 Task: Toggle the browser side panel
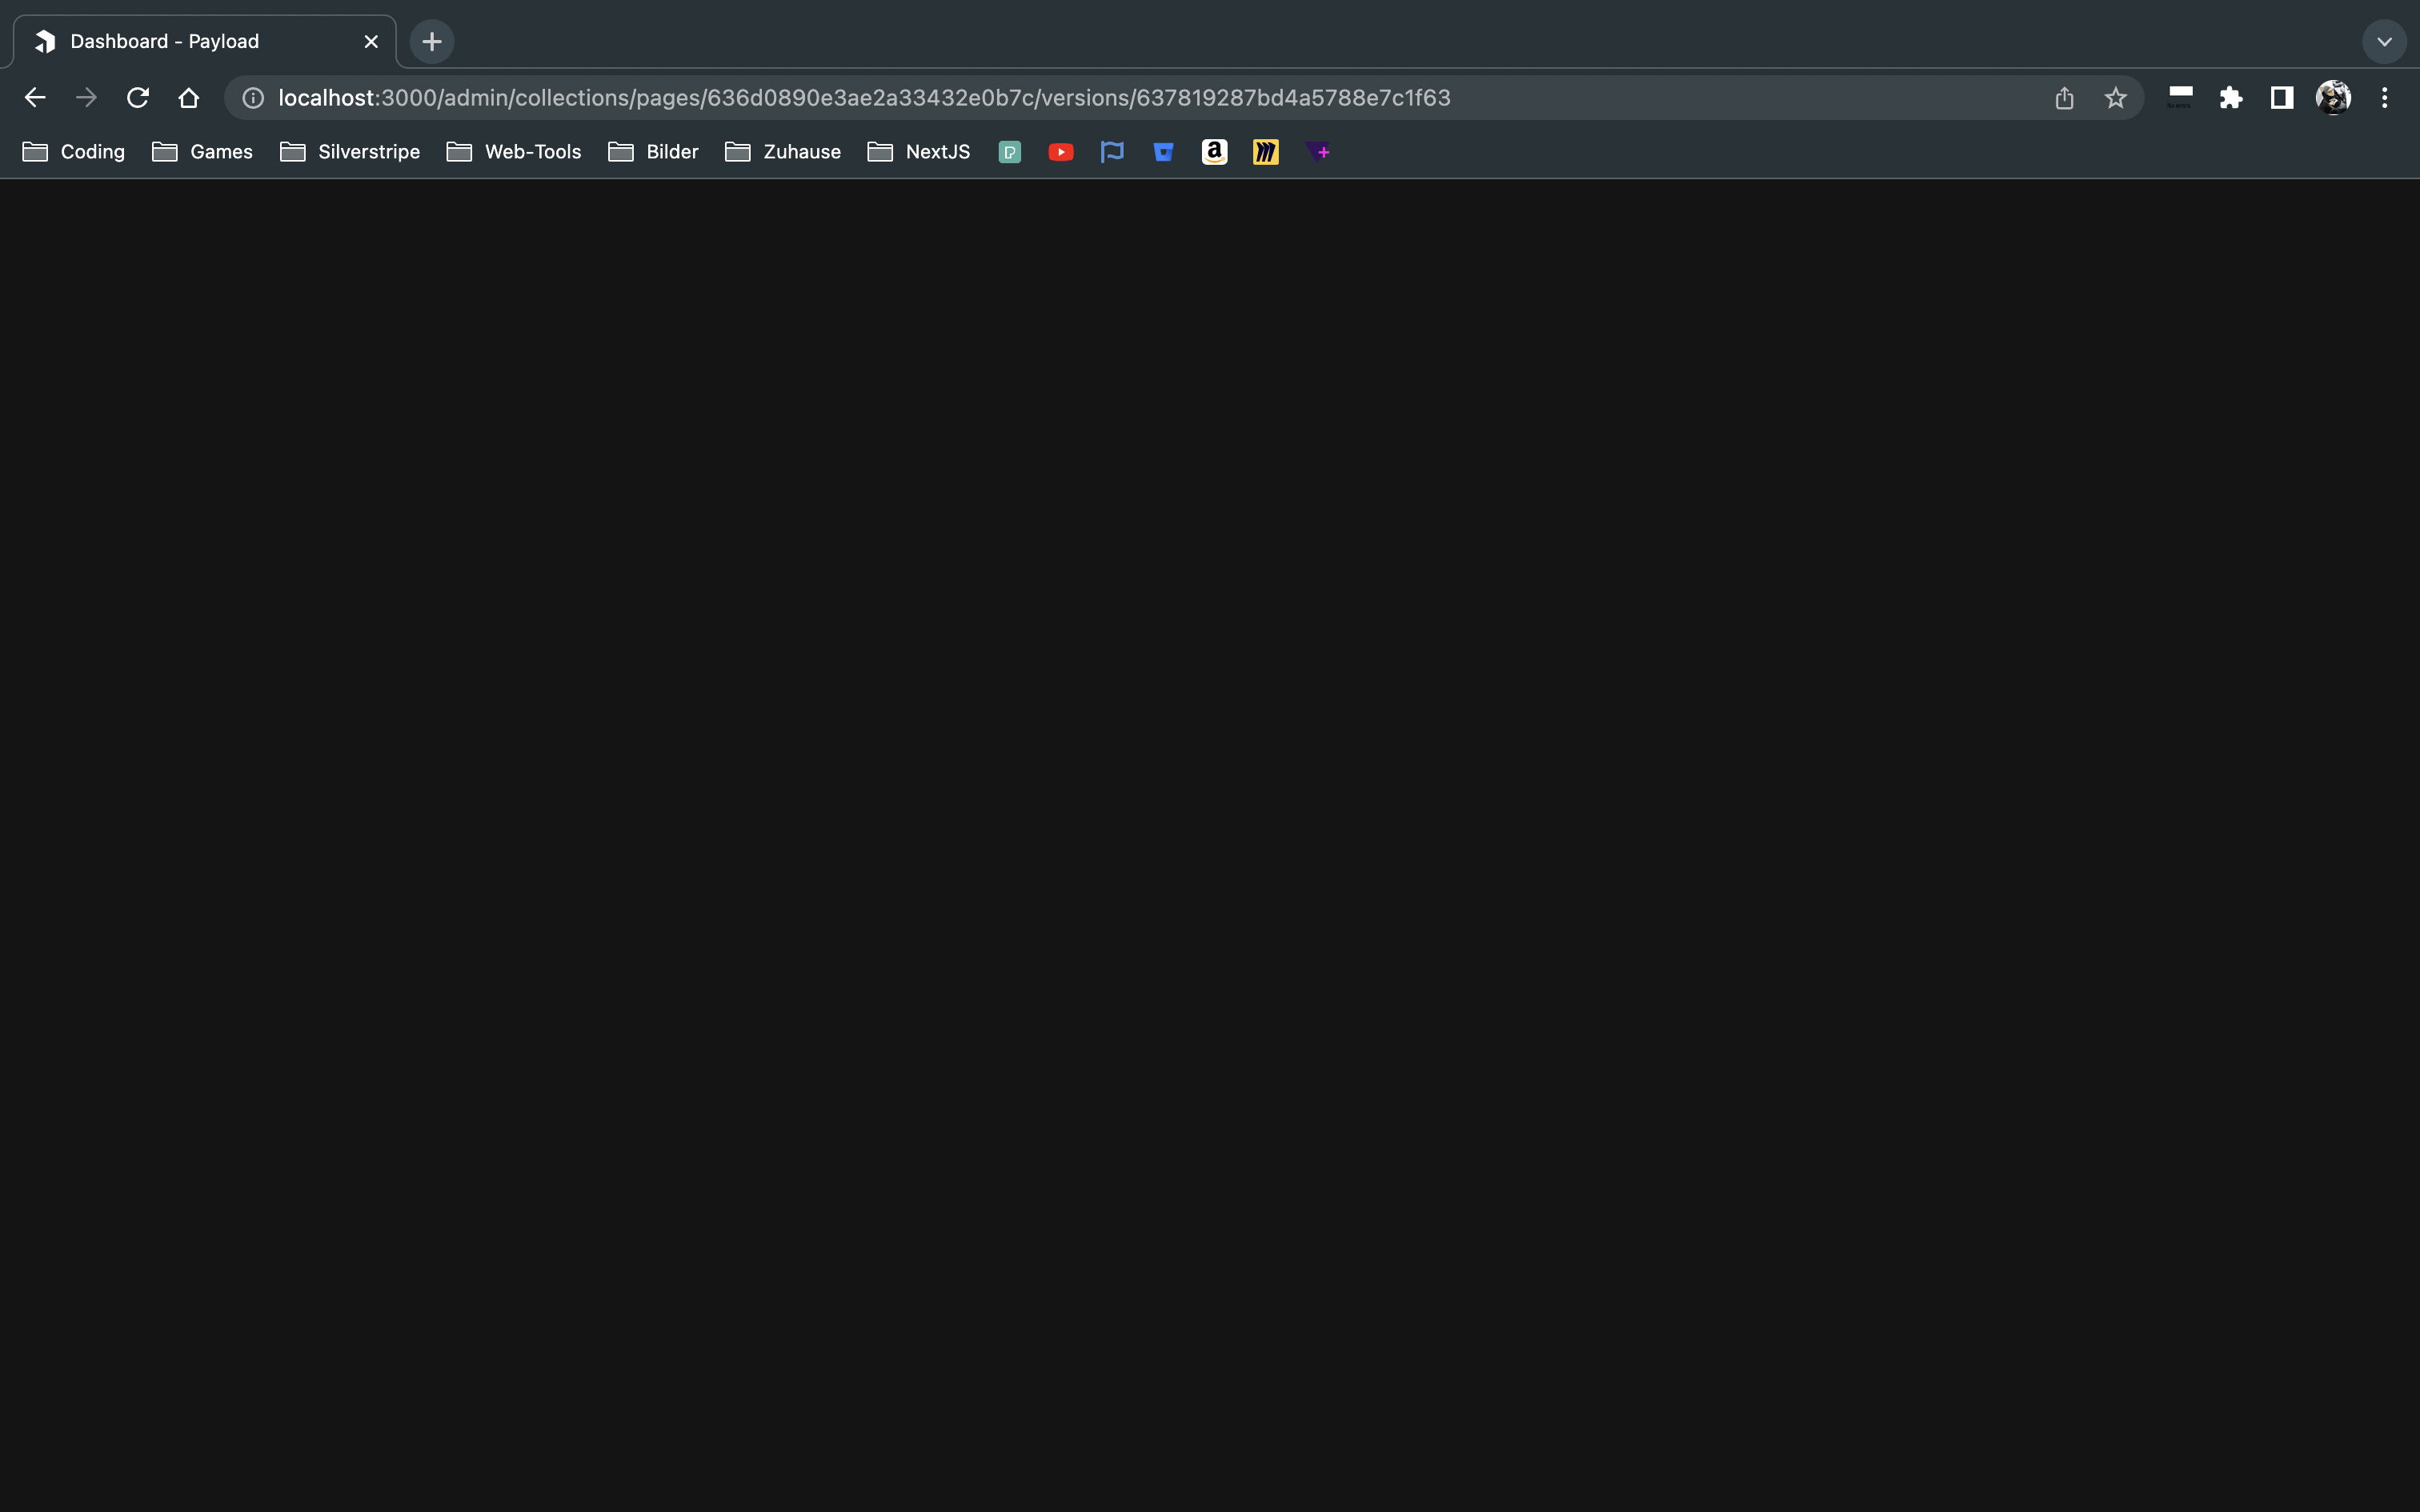pyautogui.click(x=2281, y=97)
